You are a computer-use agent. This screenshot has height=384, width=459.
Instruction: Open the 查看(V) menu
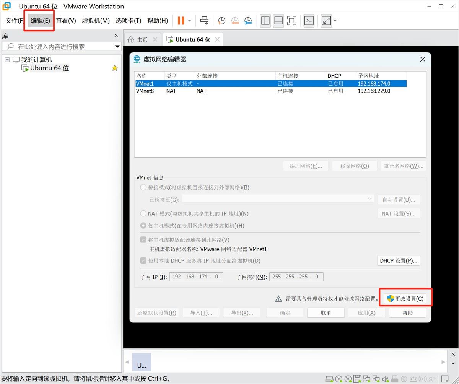click(66, 21)
